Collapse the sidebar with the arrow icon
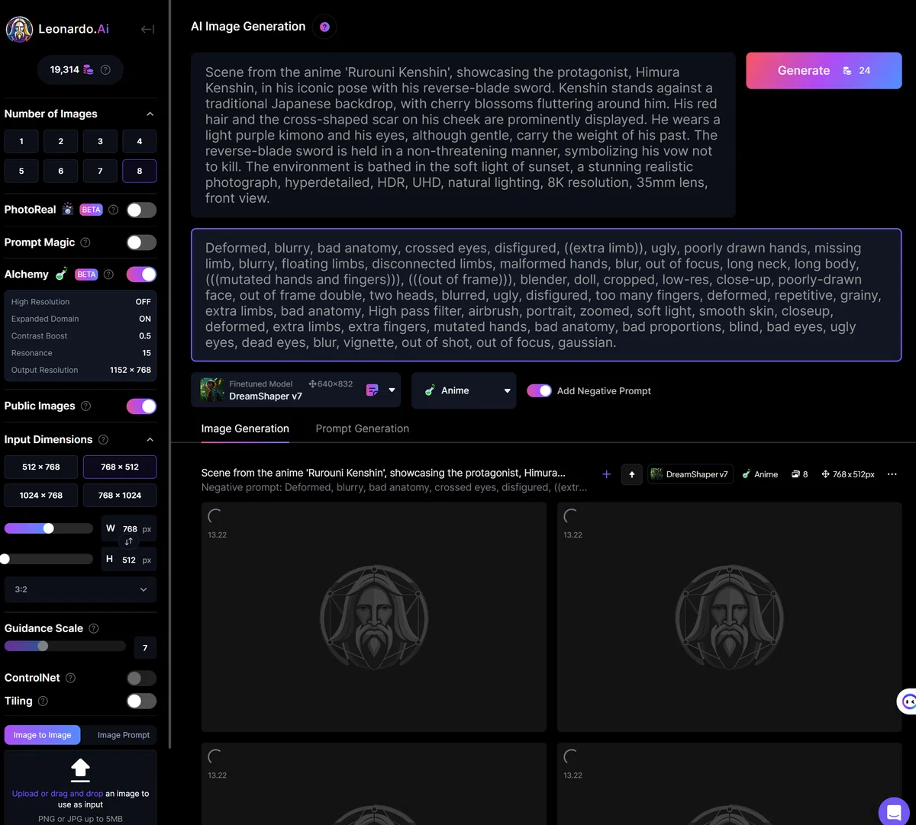916x825 pixels. click(147, 29)
